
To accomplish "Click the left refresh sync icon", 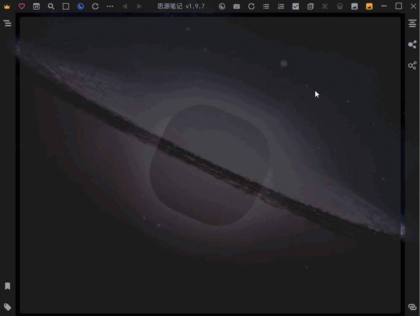I will coord(95,6).
